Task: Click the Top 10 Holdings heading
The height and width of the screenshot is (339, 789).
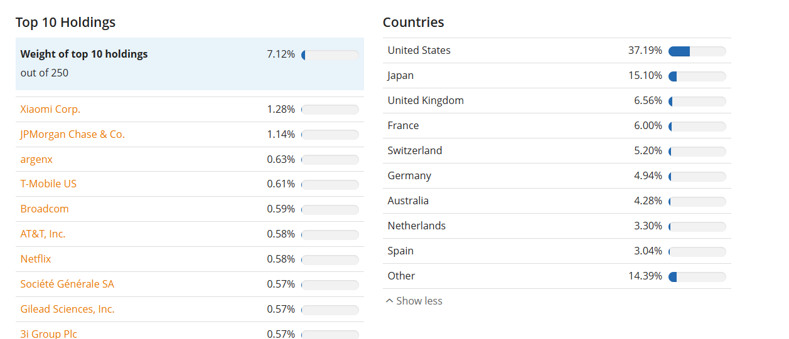Action: click(x=66, y=22)
